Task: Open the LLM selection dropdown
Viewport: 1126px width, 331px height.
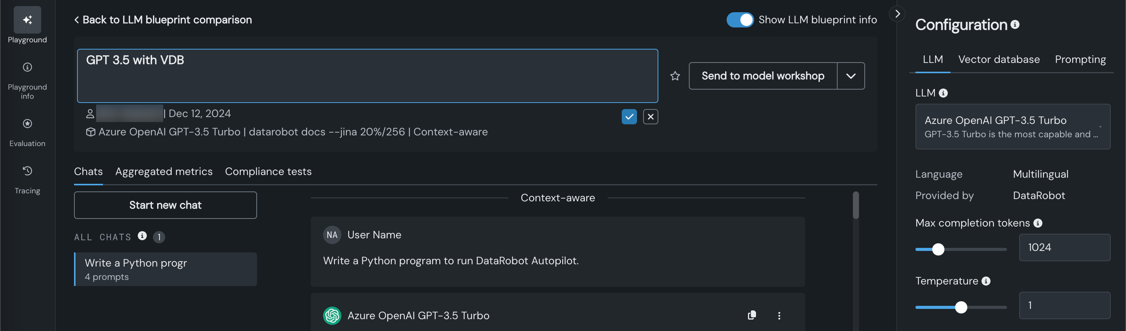Action: [1012, 127]
